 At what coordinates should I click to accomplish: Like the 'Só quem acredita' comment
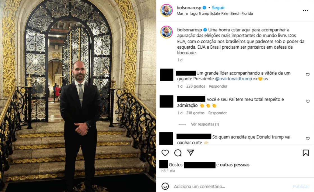[x=308, y=139]
